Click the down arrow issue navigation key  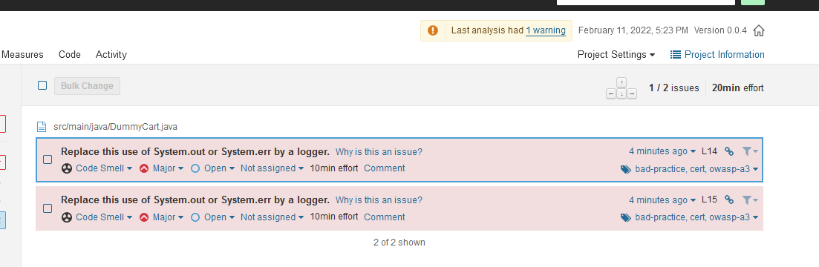pos(621,94)
